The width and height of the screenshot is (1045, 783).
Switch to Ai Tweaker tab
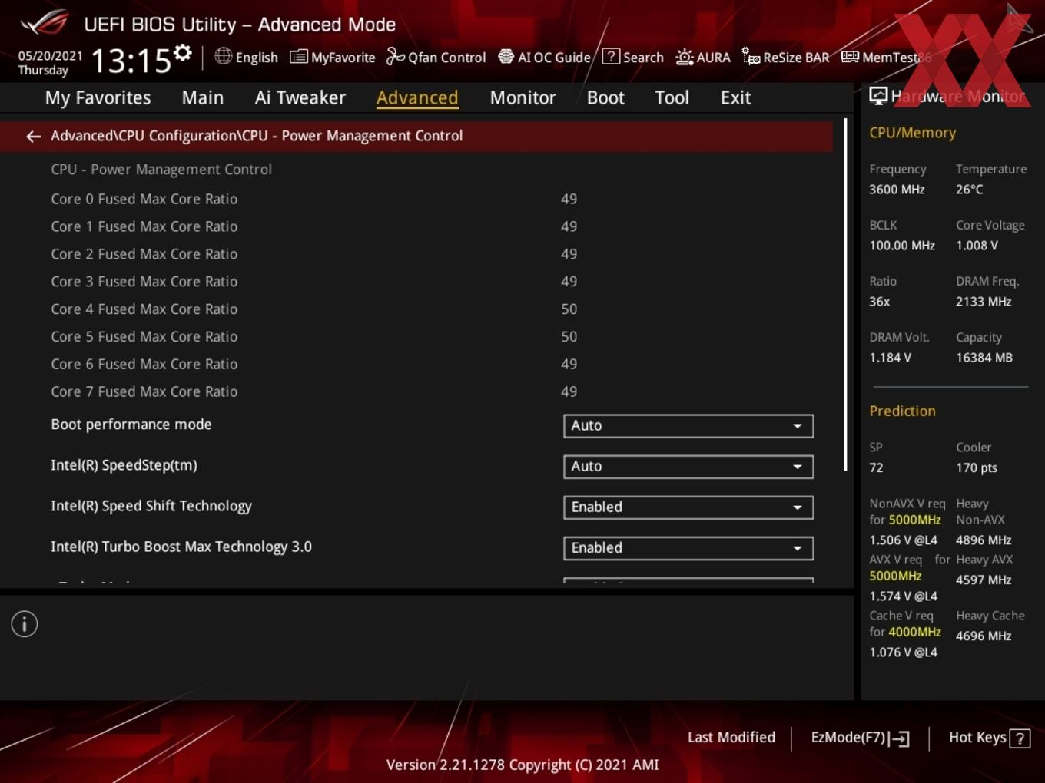300,97
